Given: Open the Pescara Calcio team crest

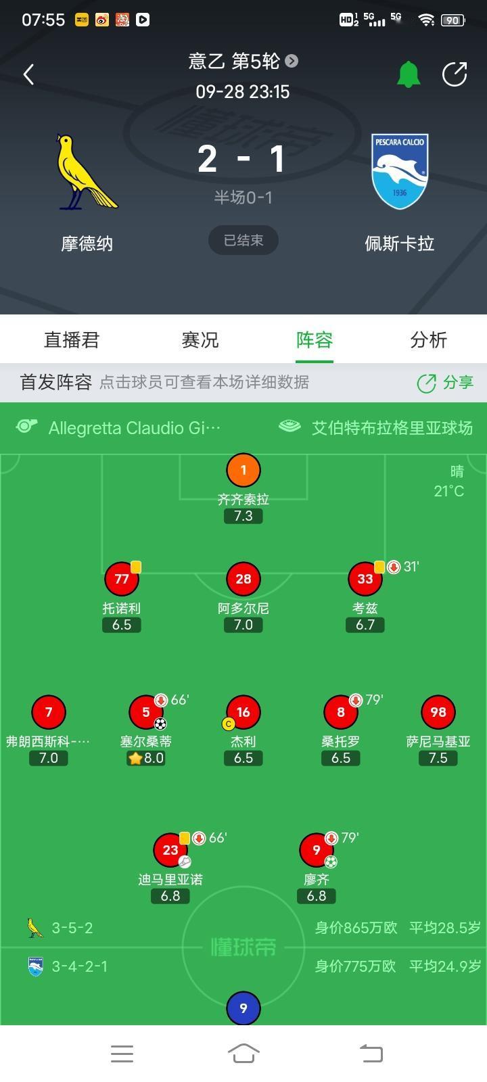Looking at the screenshot, I should click(x=400, y=171).
